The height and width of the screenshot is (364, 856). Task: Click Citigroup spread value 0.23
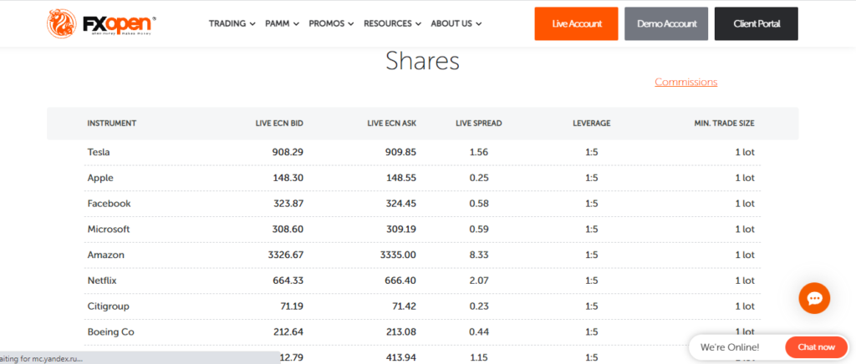(479, 306)
